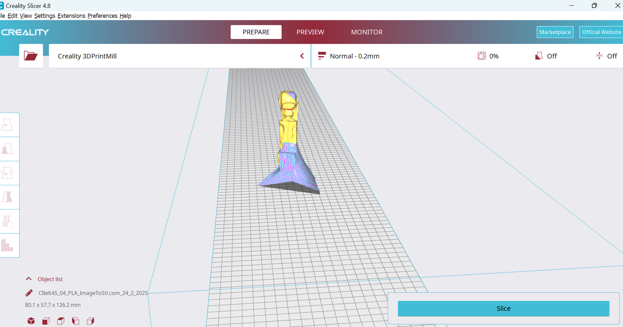The width and height of the screenshot is (623, 327).
Task: Click the 0% infill value
Action: pos(494,56)
